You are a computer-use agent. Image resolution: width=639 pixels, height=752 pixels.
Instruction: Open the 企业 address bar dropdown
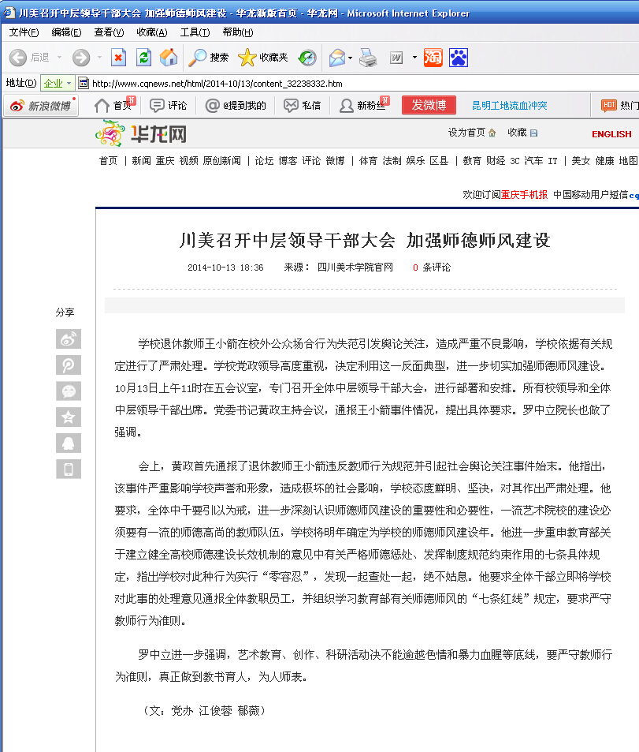click(x=58, y=83)
